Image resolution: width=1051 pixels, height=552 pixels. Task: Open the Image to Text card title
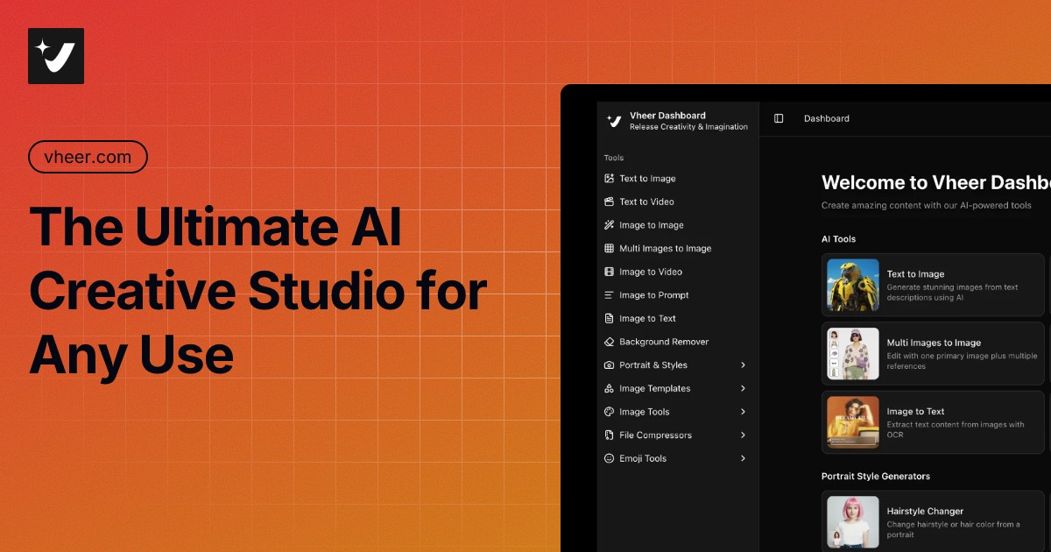pyautogui.click(x=915, y=411)
